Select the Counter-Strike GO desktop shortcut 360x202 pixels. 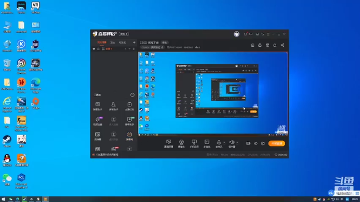click(21, 123)
